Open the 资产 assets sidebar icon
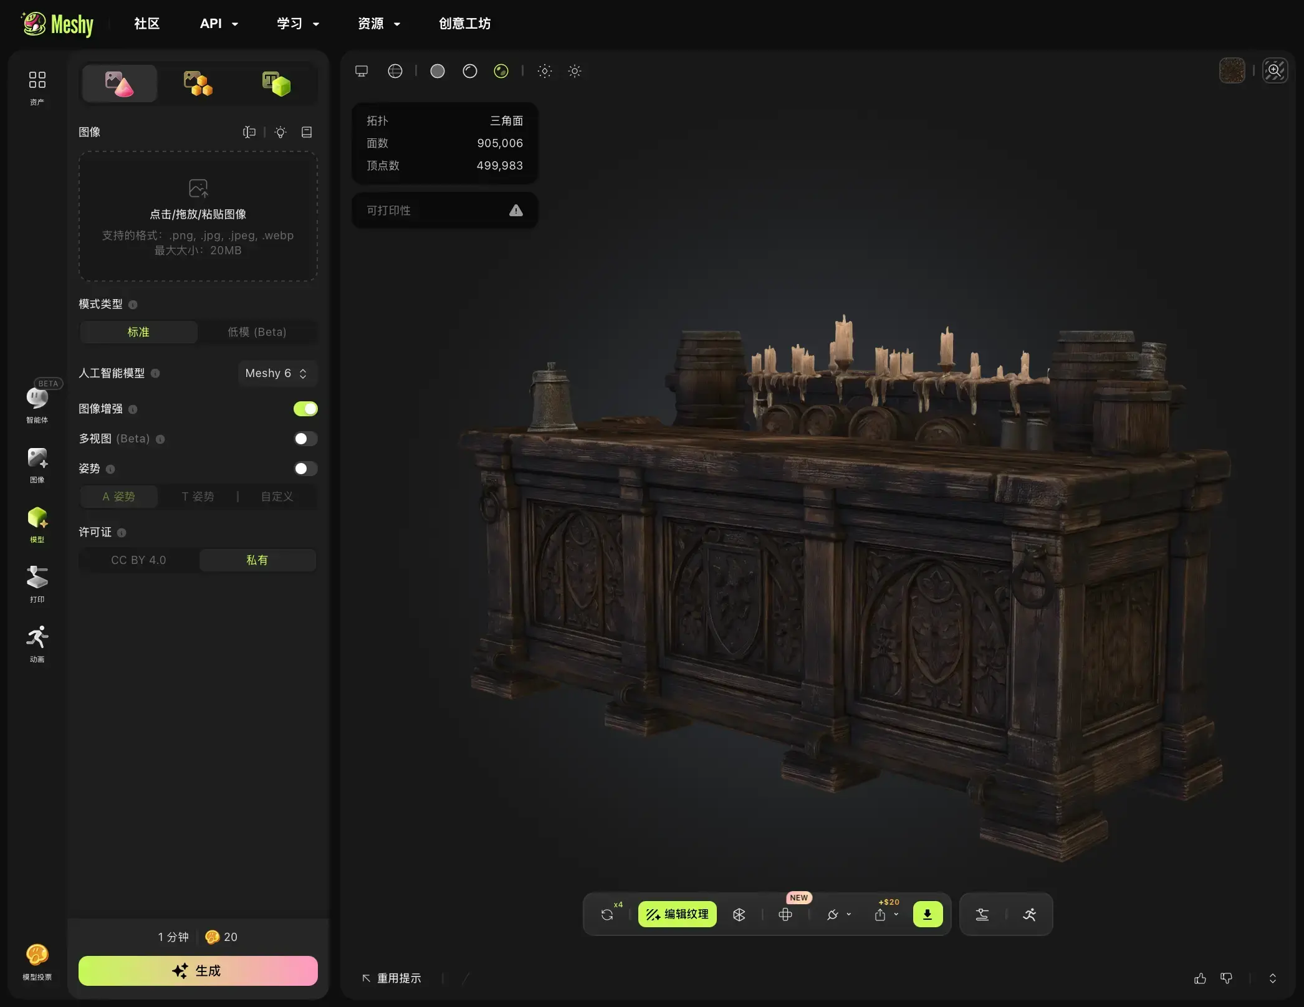The width and height of the screenshot is (1304, 1007). pos(37,87)
